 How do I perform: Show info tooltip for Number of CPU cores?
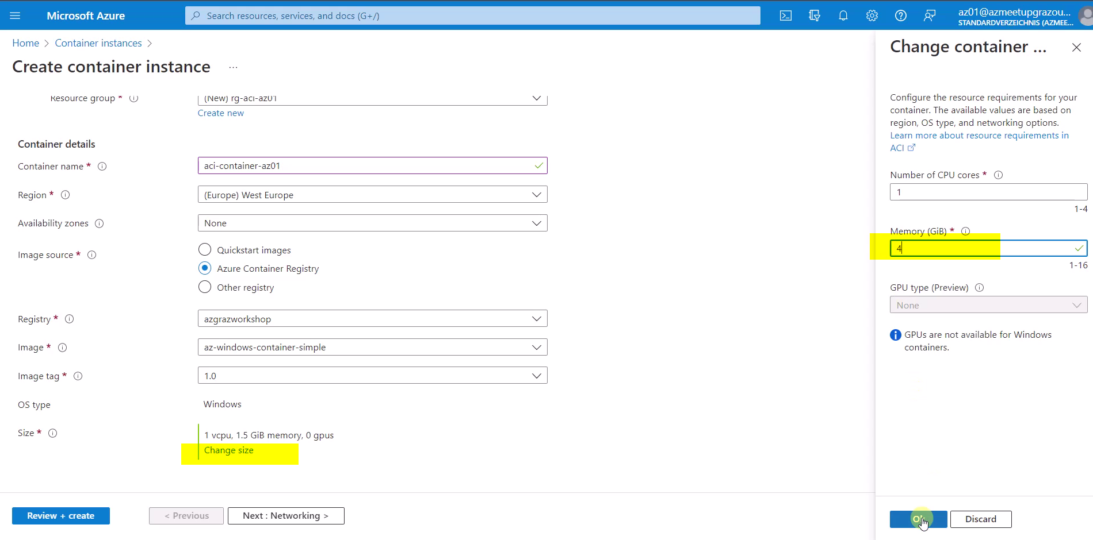[x=998, y=175]
